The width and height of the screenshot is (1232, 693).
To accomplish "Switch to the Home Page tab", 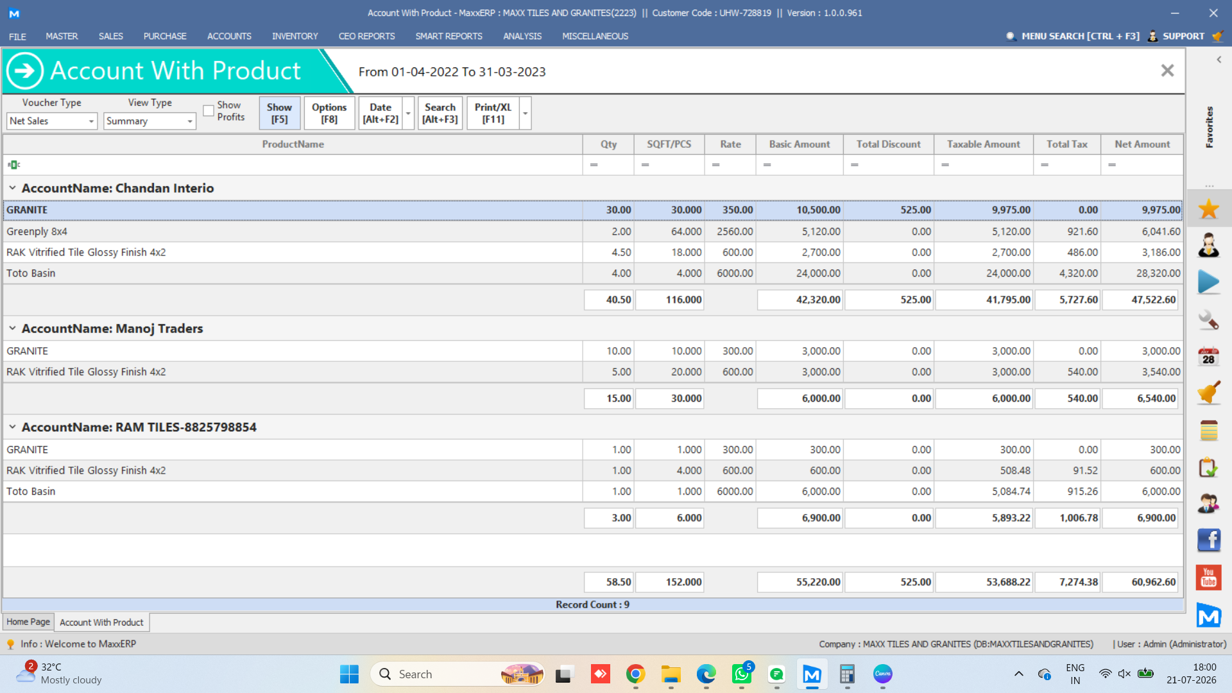I will tap(28, 622).
